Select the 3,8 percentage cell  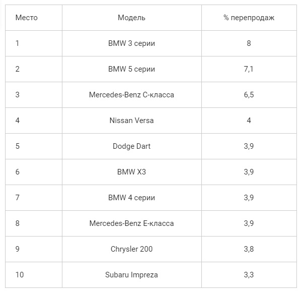(x=249, y=249)
